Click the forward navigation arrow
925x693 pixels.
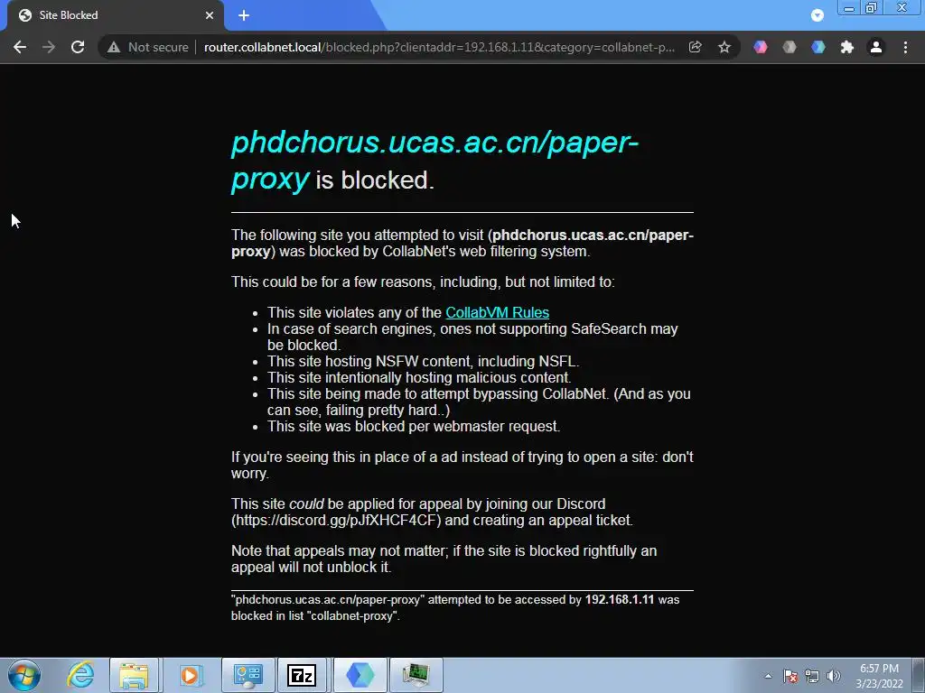pos(49,47)
